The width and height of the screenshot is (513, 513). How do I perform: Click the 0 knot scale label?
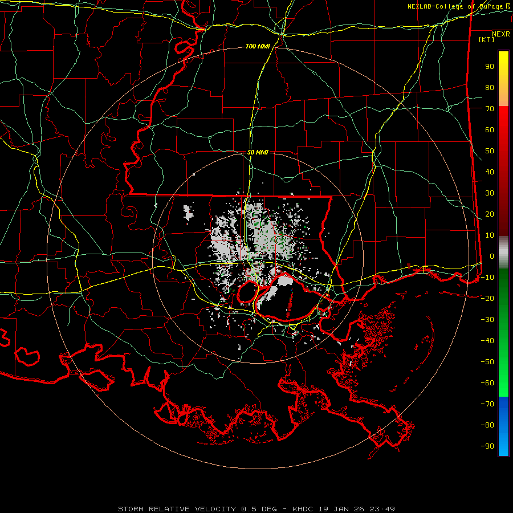[492, 256]
